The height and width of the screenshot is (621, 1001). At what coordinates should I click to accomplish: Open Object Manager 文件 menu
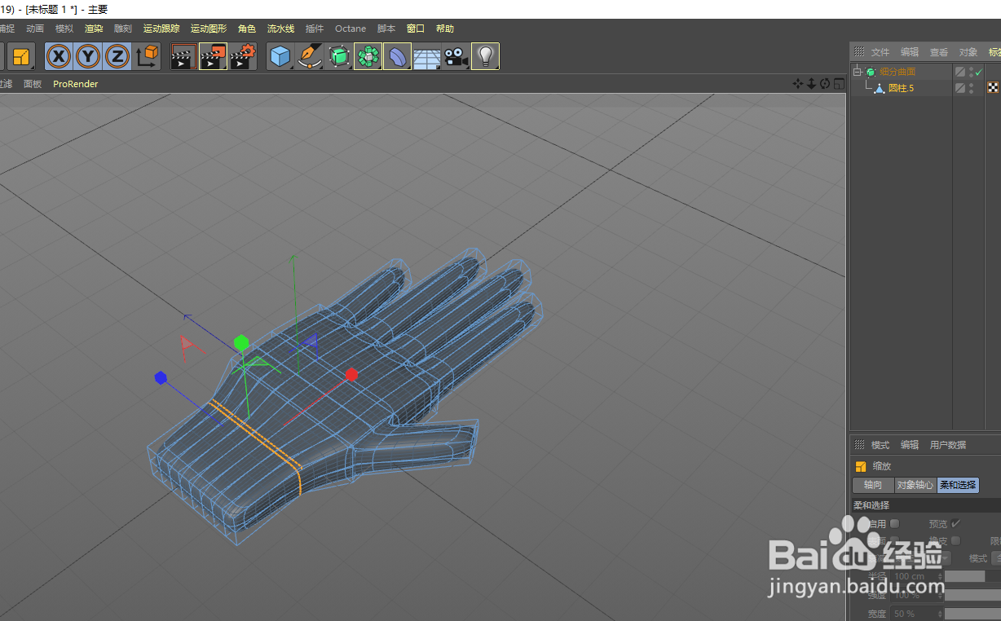click(880, 52)
